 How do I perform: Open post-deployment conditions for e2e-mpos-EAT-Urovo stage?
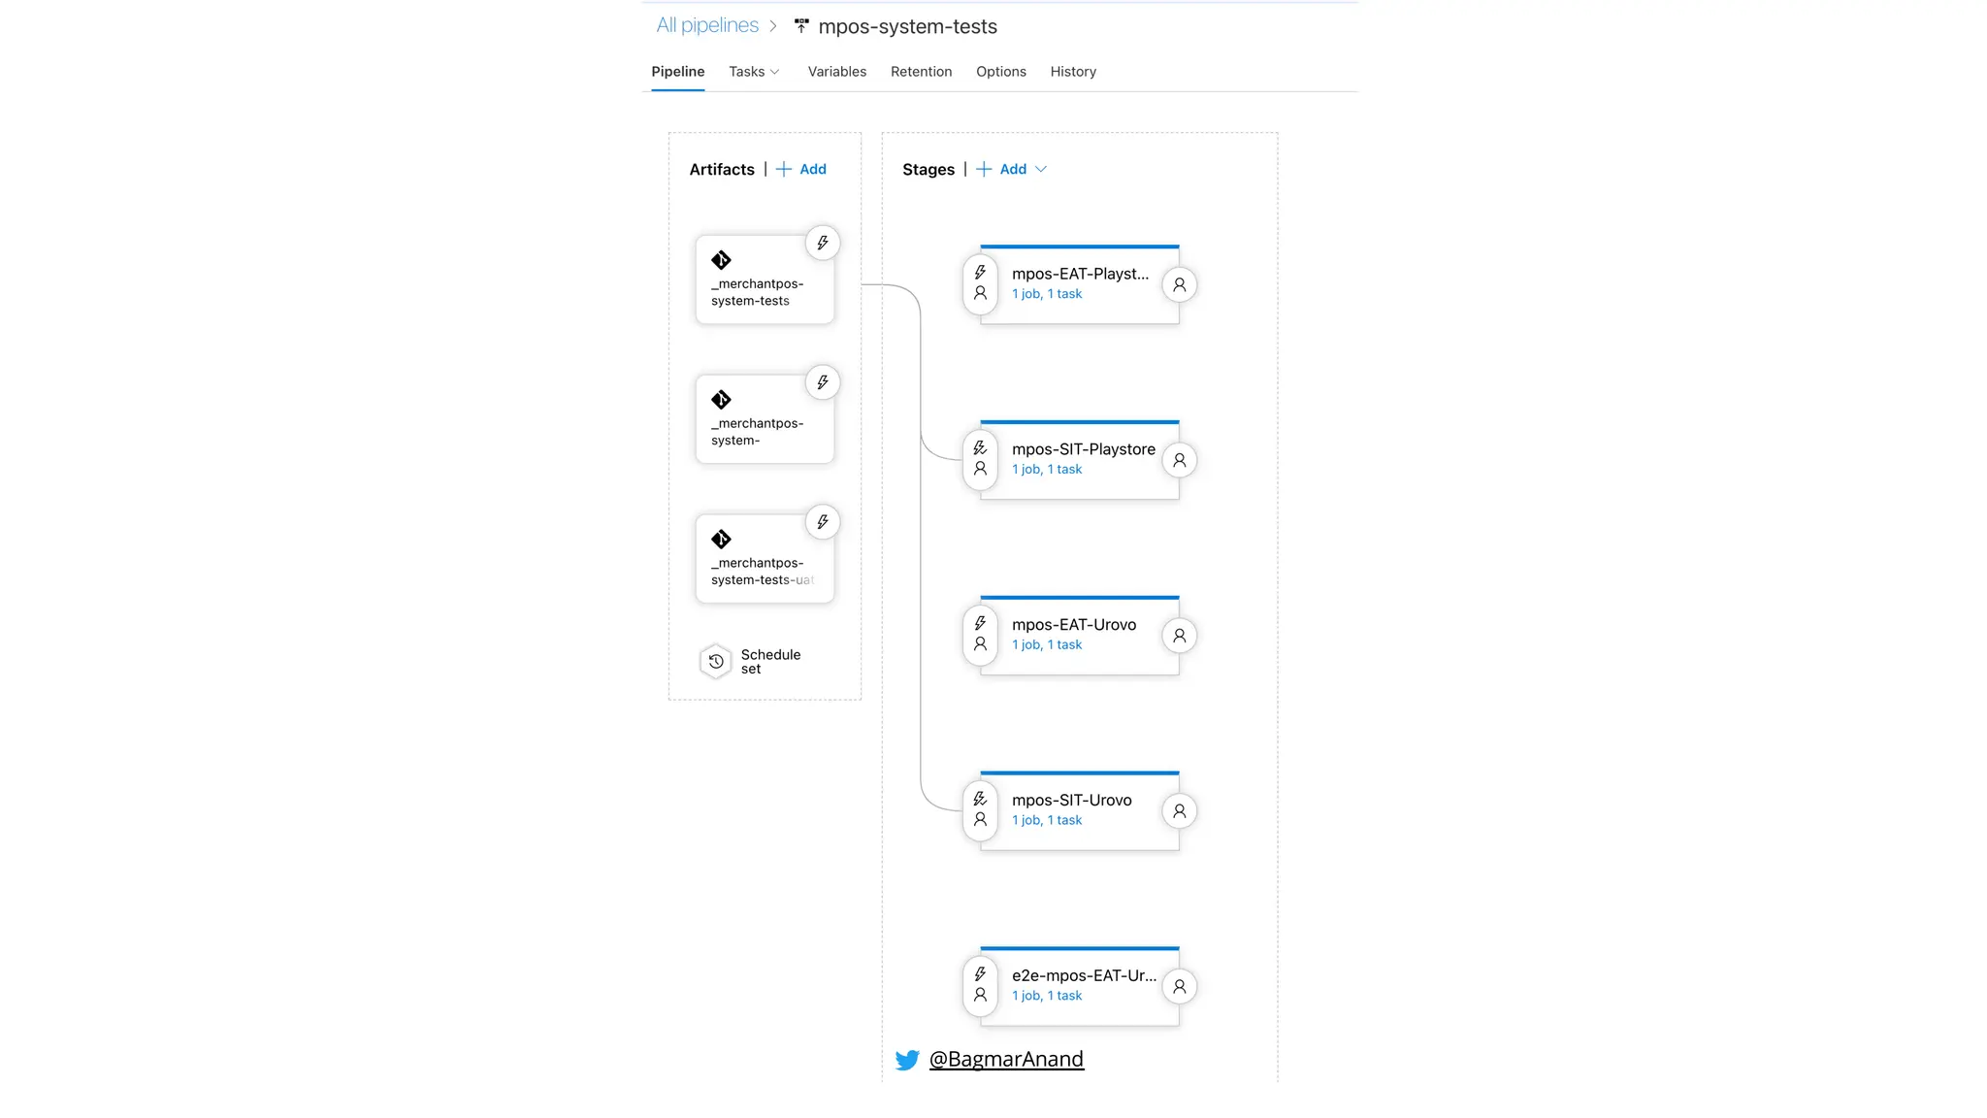[1179, 987]
